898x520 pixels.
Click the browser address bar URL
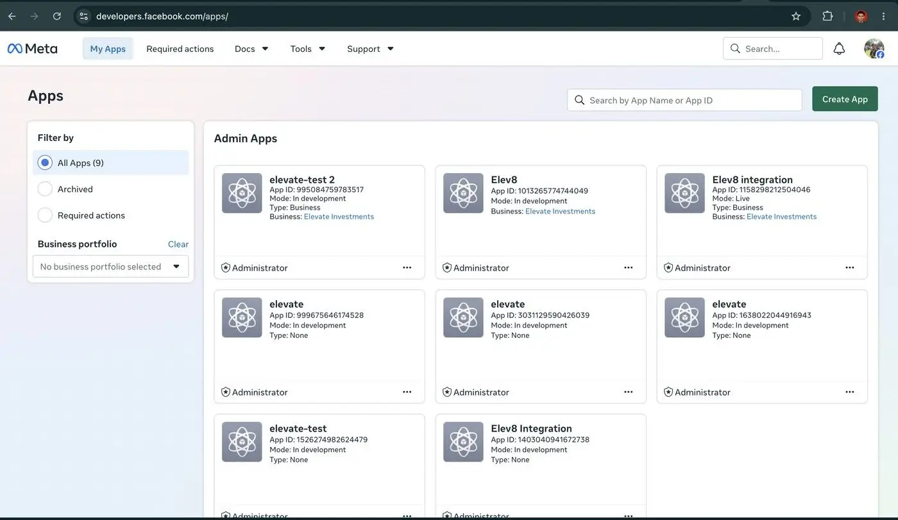162,16
